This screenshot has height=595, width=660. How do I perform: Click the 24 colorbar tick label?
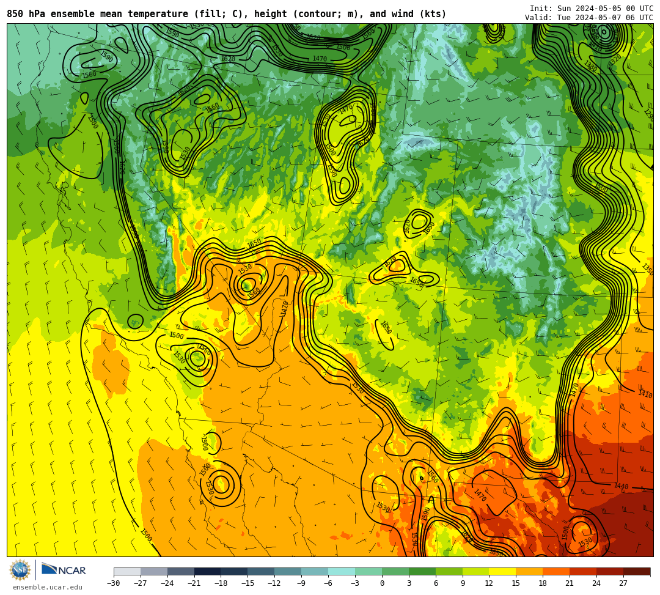[596, 583]
